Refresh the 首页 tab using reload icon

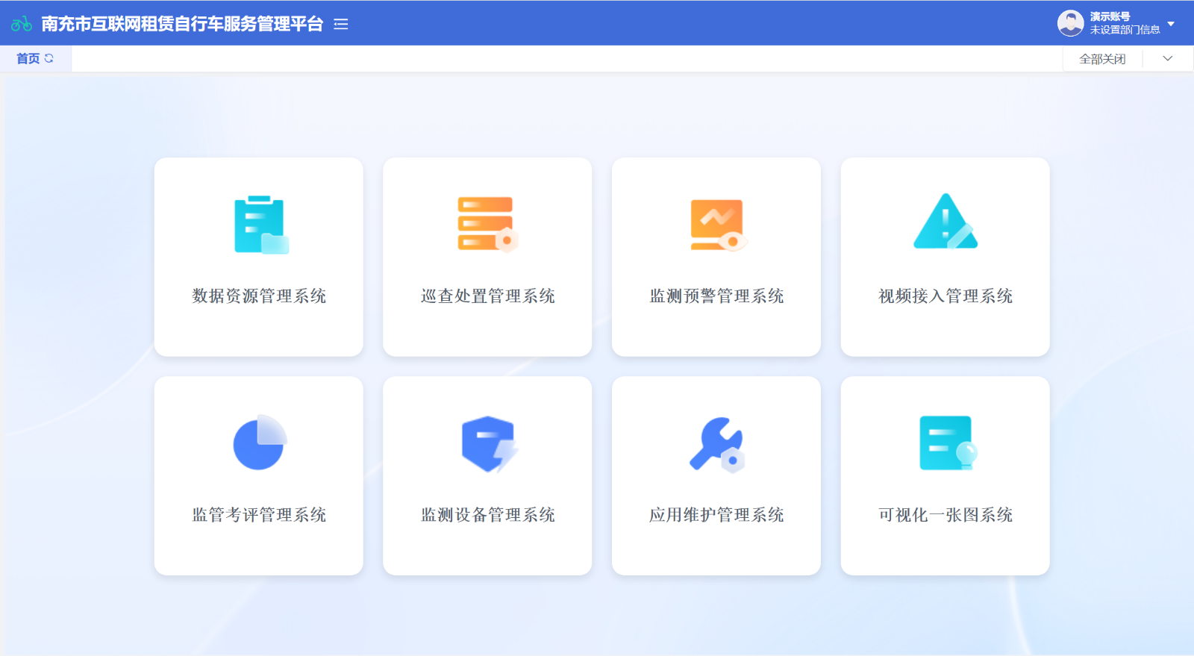coord(49,58)
